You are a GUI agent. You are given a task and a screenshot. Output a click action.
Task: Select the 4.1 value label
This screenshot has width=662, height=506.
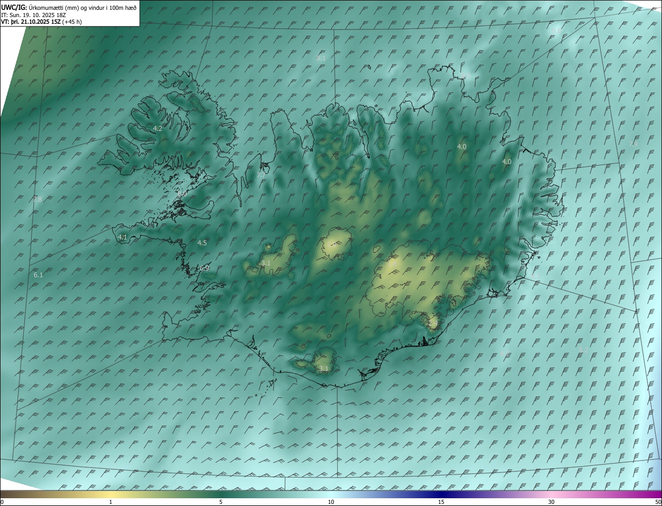point(123,237)
